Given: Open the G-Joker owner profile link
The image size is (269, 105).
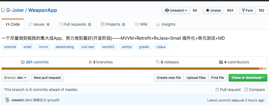Looking at the screenshot, I should (x=15, y=10).
